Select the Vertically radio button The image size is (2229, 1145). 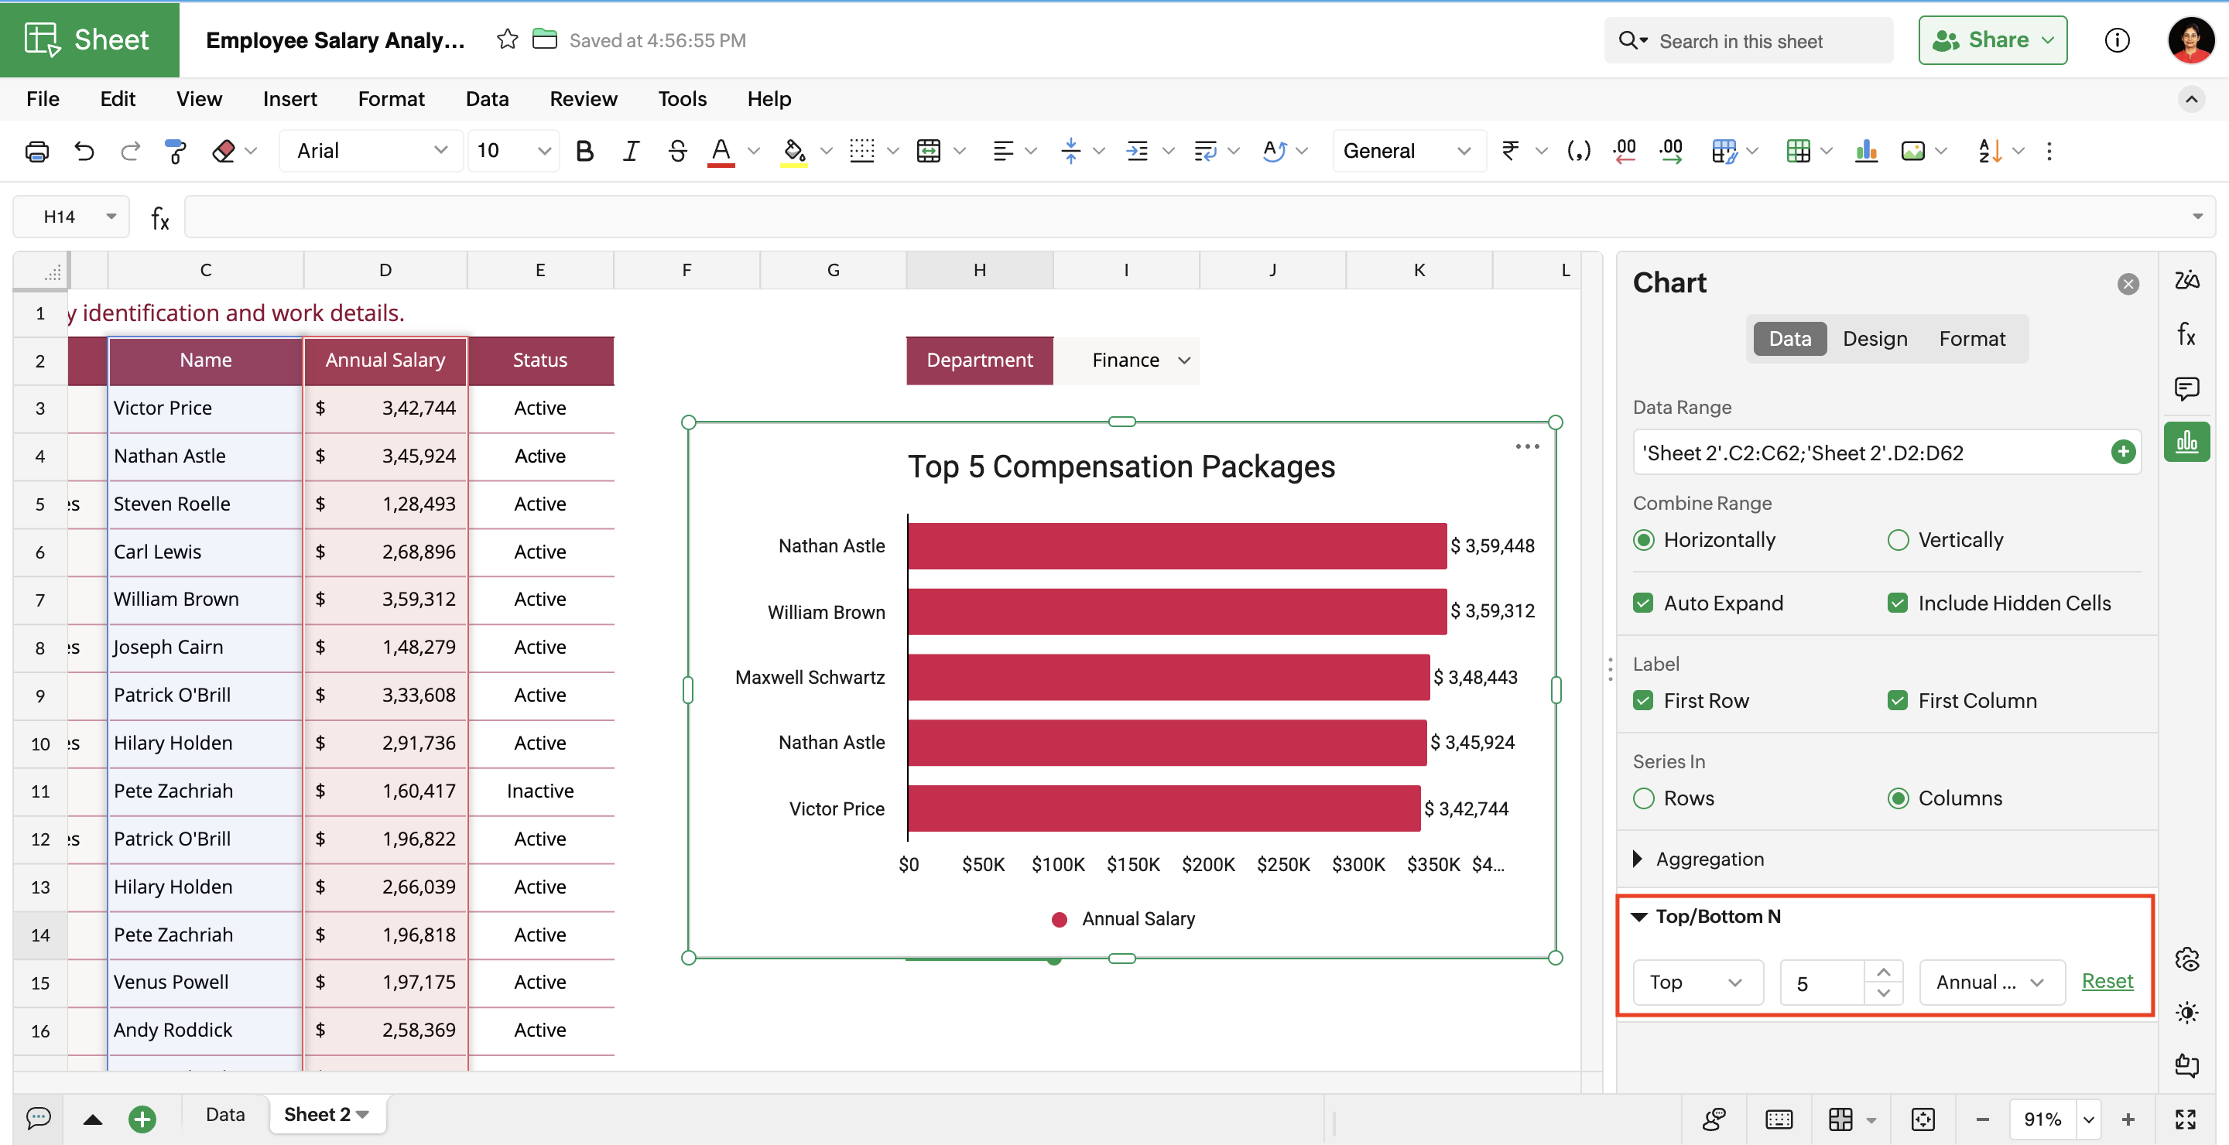[1898, 540]
